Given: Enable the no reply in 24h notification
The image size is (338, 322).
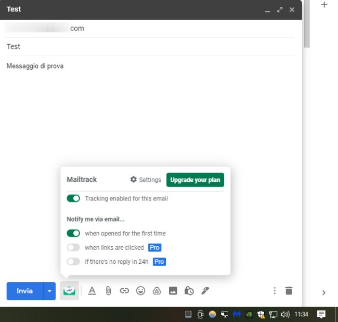Looking at the screenshot, I should (73, 262).
